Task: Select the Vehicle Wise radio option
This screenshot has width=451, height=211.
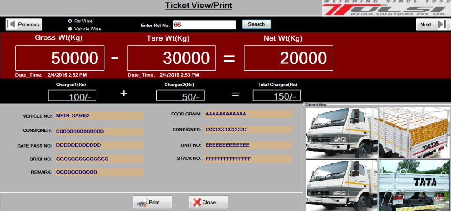Action: coord(70,29)
